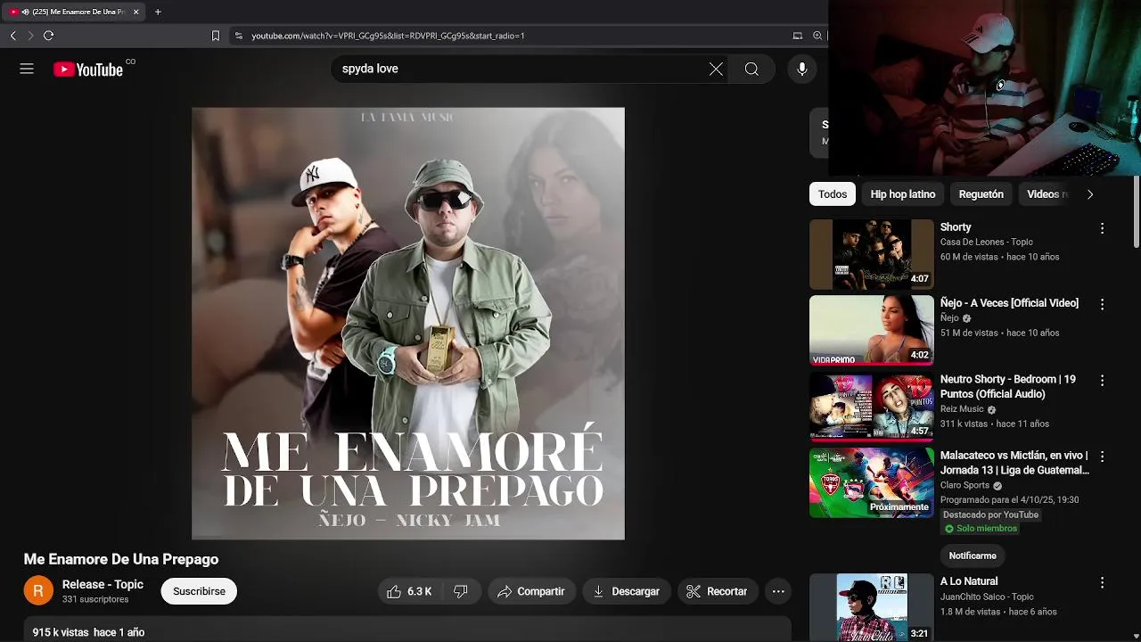1141x642 pixels.
Task: Open options menu for Shorty video
Action: (x=1102, y=228)
